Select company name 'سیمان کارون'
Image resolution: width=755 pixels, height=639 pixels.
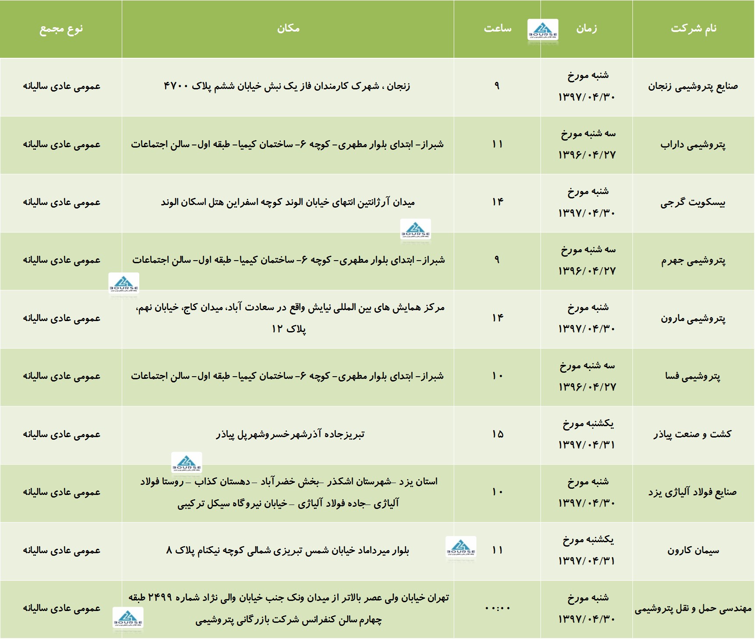pos(693,551)
